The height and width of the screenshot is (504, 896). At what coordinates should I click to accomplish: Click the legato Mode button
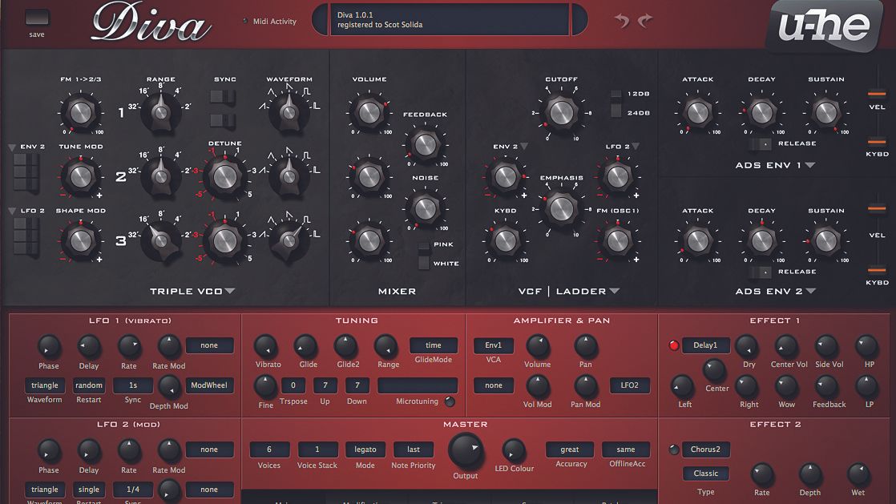365,450
